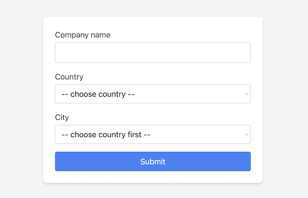The image size is (308, 198).
Task: Click the '-- choose country first --' placeholder
Action: pos(106,135)
